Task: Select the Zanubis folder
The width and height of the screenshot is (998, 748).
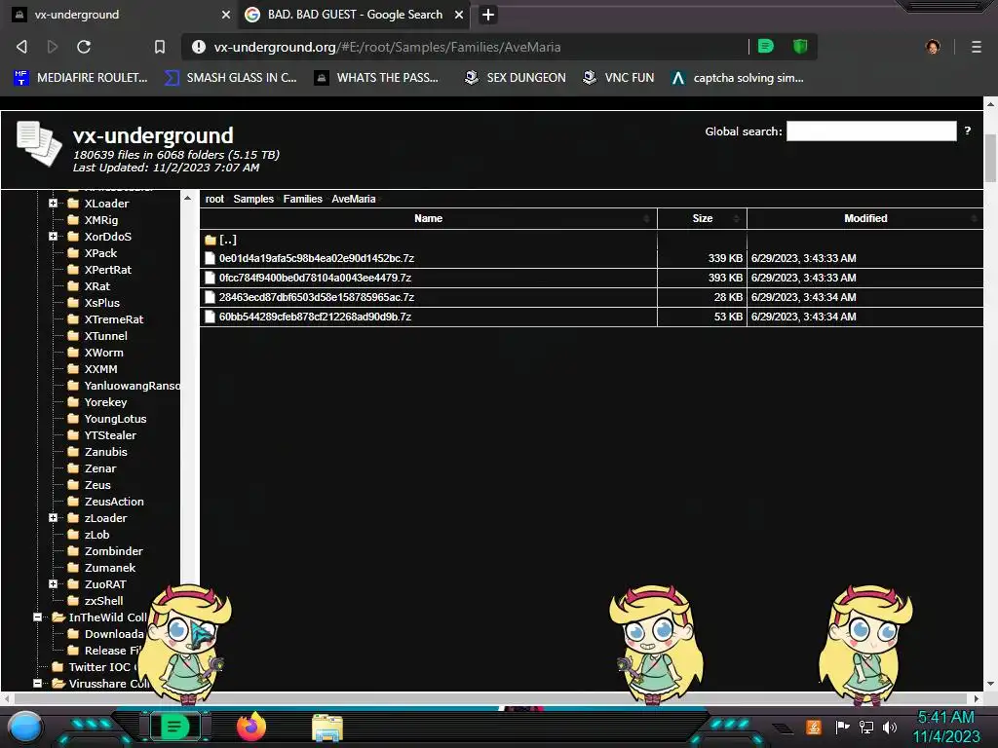Action: [x=98, y=452]
